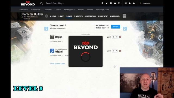Image resolution: width=174 pixels, height=98 pixels.
Task: Open the Rogue Level dropdown
Action: (115, 37)
